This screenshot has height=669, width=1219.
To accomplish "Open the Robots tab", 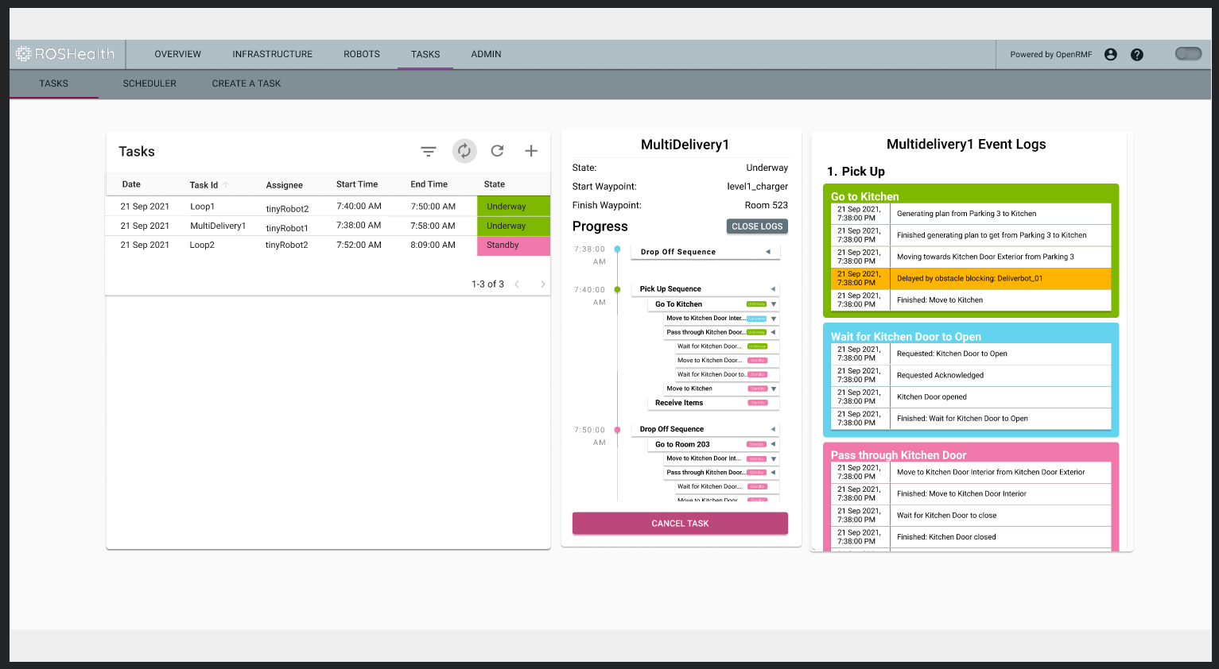I will [361, 54].
